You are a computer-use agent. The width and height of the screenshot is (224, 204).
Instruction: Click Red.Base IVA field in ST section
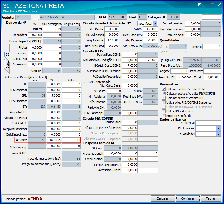pos(150,35)
